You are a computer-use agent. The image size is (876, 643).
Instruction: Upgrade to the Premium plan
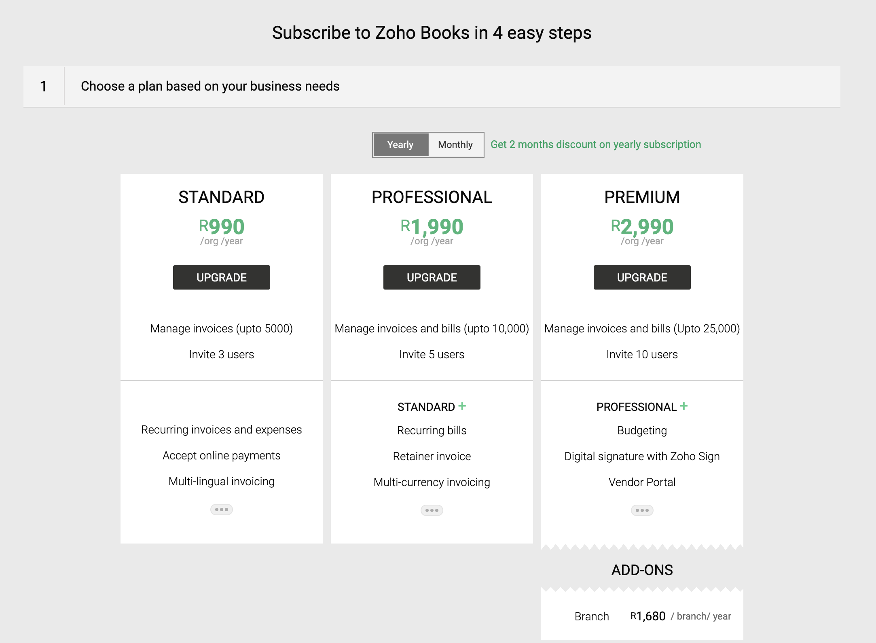click(x=642, y=277)
